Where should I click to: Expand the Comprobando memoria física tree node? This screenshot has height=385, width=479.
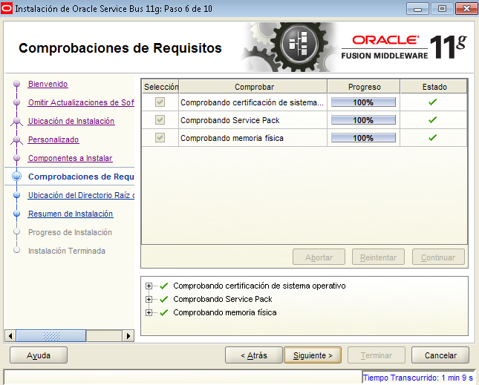(149, 313)
